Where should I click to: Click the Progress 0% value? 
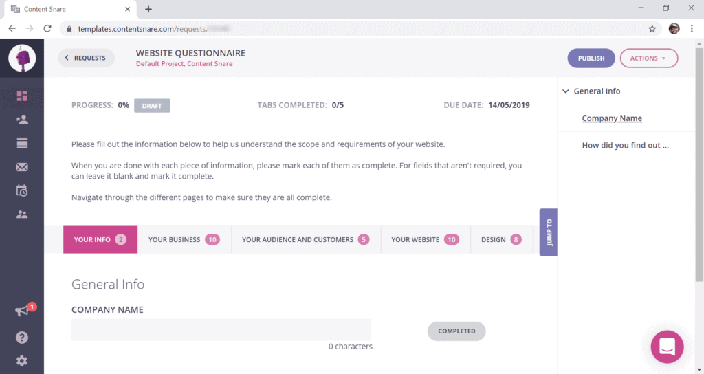coord(124,105)
